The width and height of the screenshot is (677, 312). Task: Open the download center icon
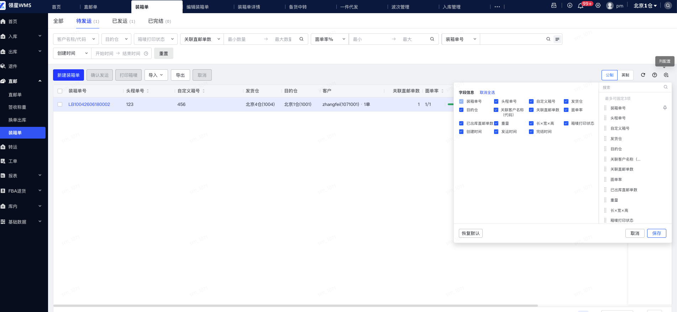click(570, 6)
